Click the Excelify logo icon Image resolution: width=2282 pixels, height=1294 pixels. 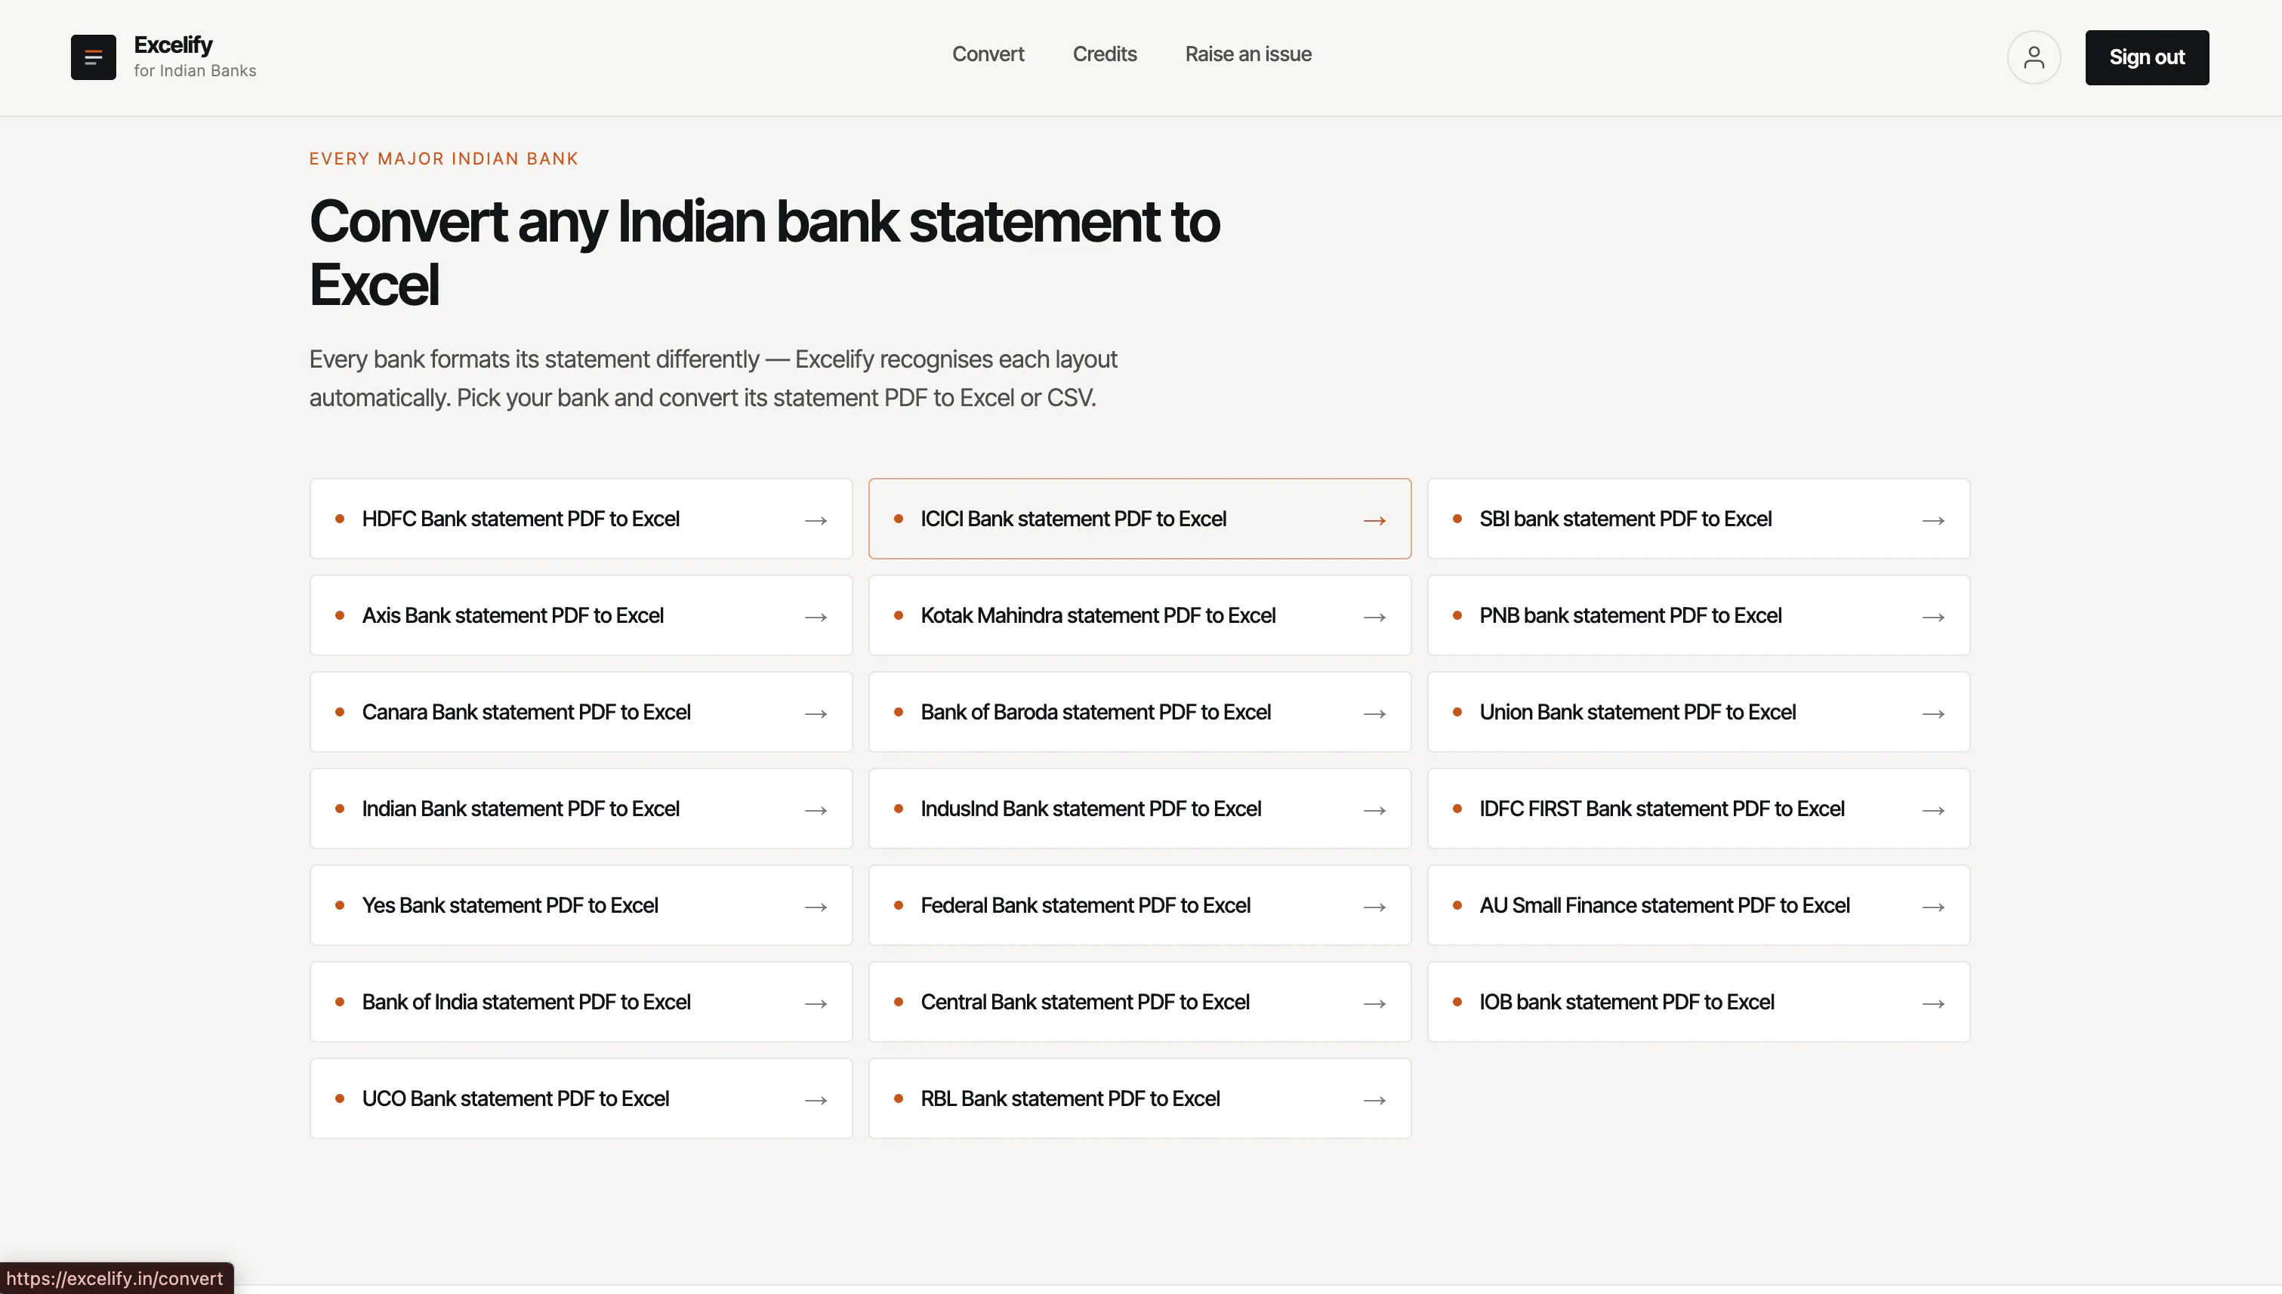click(x=94, y=57)
